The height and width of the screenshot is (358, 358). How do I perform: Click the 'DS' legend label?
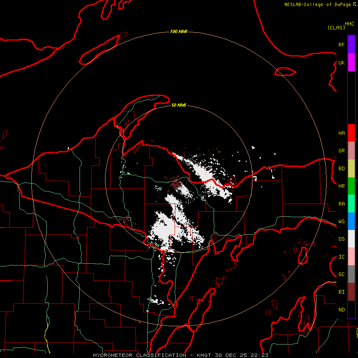pyautogui.click(x=341, y=239)
